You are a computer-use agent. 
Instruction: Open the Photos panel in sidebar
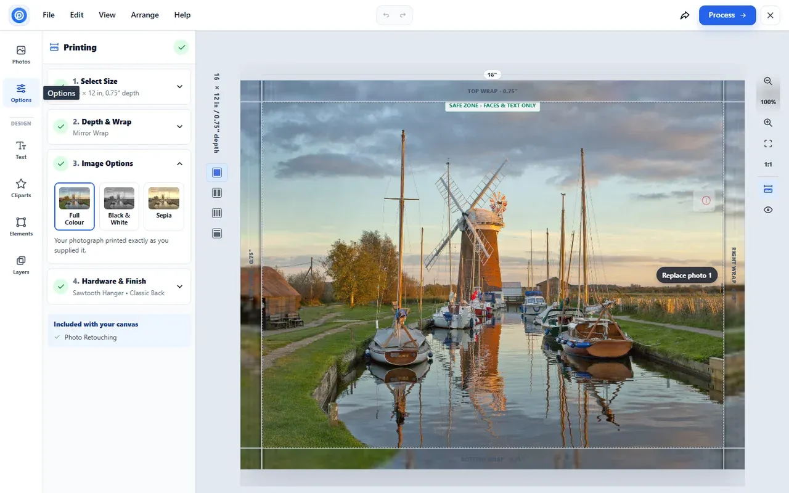(21, 54)
